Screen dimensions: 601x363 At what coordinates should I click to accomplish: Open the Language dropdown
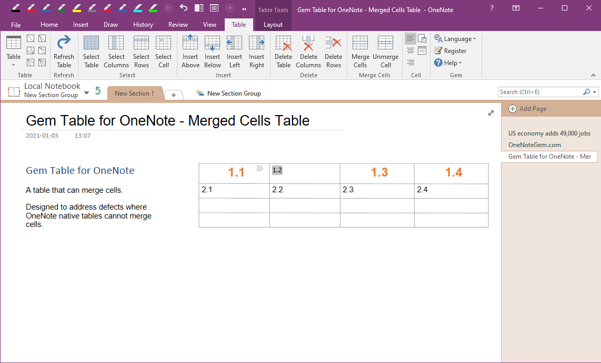coord(456,38)
